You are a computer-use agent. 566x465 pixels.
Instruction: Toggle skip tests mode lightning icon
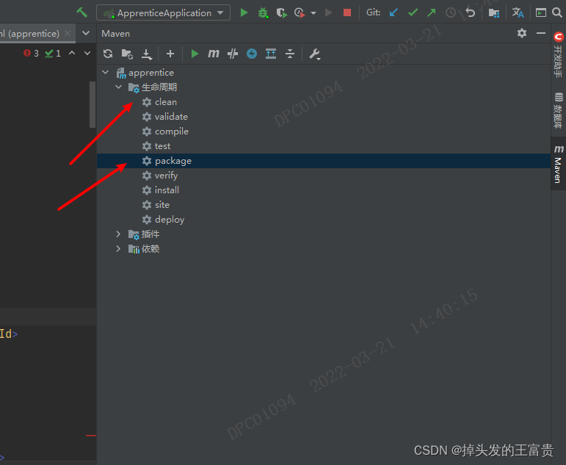click(x=252, y=54)
